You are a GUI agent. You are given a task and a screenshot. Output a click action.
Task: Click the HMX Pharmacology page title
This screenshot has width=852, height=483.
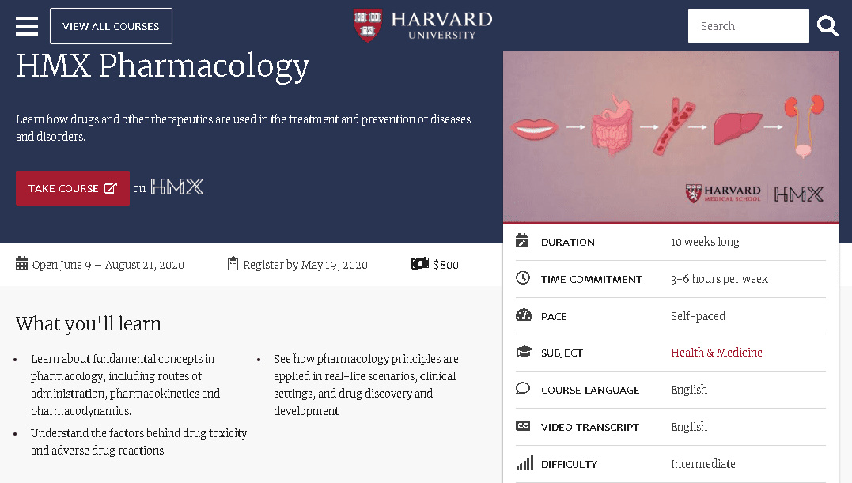[162, 66]
